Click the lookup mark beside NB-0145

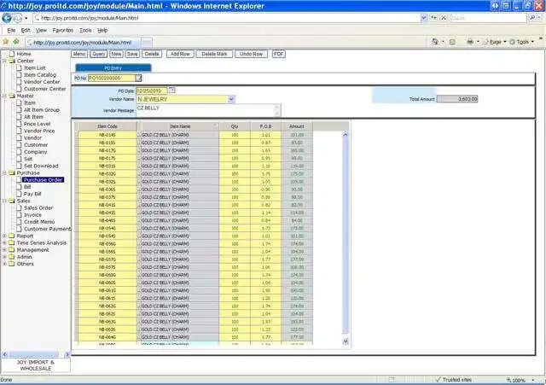click(138, 135)
